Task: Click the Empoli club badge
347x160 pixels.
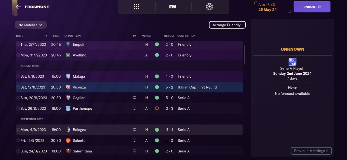Action: tap(68, 44)
